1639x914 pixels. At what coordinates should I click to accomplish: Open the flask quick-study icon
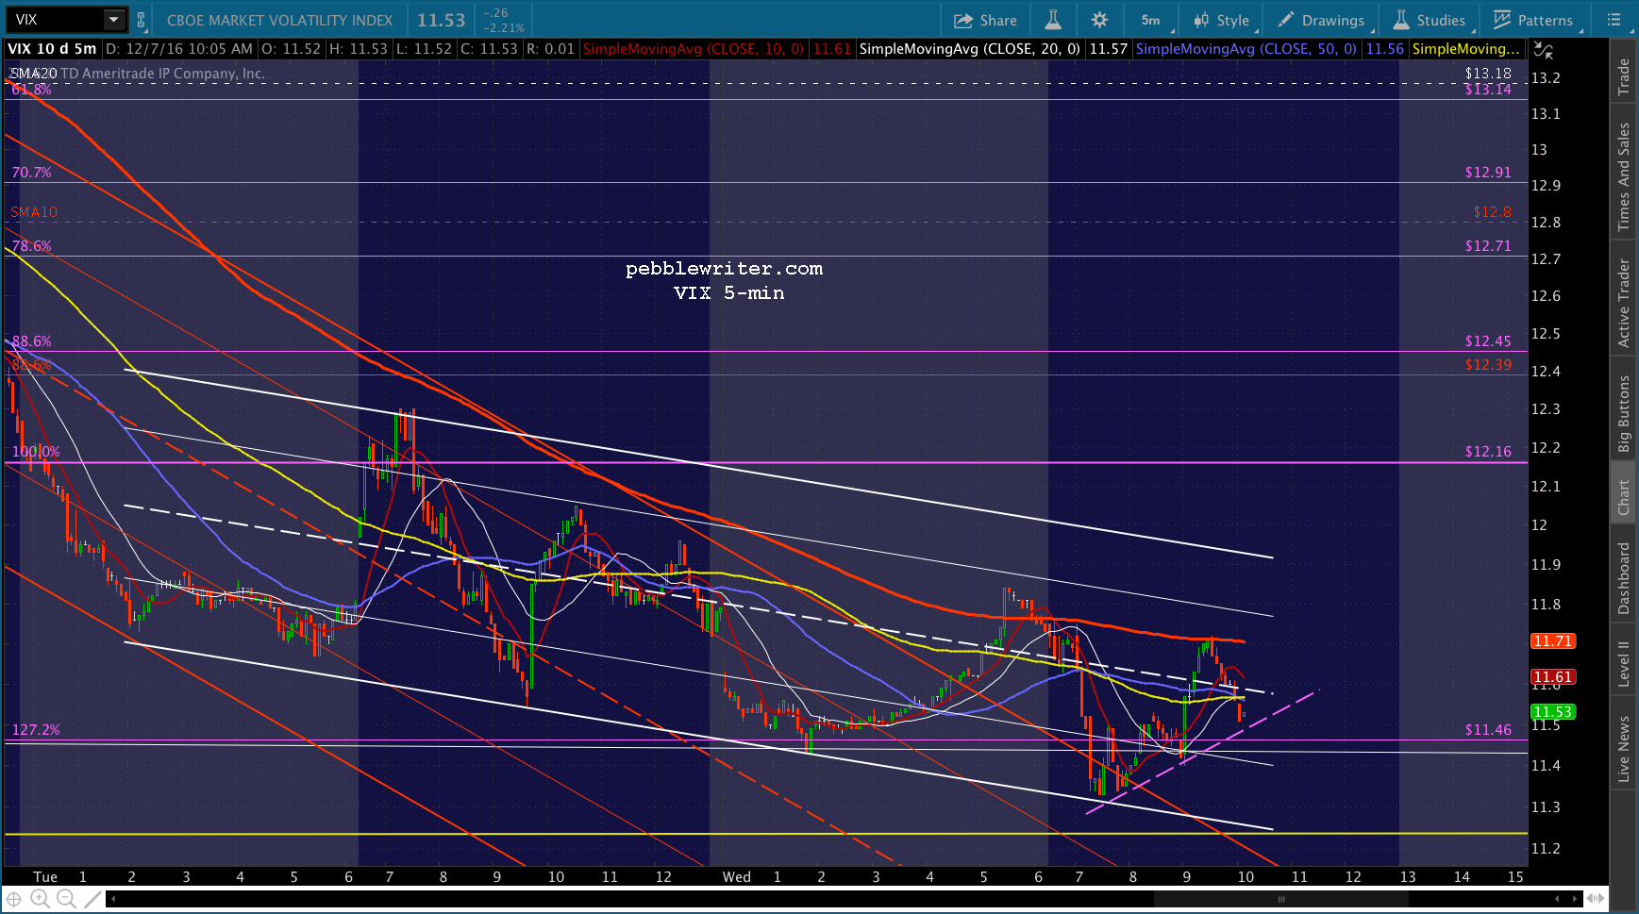pos(1053,20)
